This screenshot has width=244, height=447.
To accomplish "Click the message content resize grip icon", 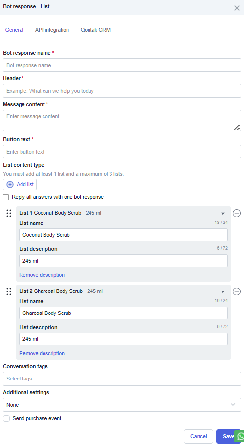I will point(237,128).
